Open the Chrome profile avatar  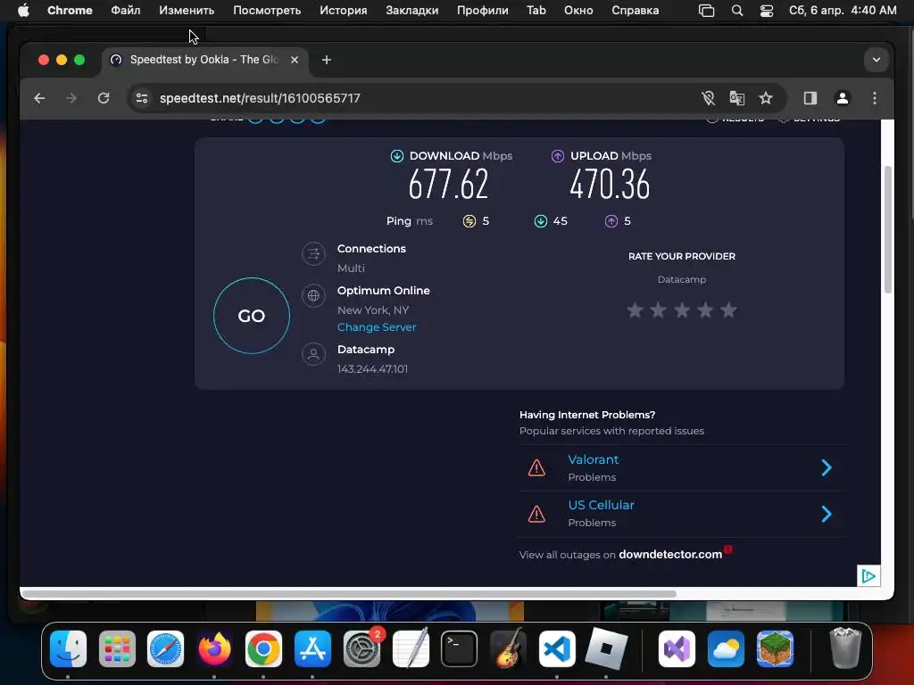pyautogui.click(x=843, y=98)
